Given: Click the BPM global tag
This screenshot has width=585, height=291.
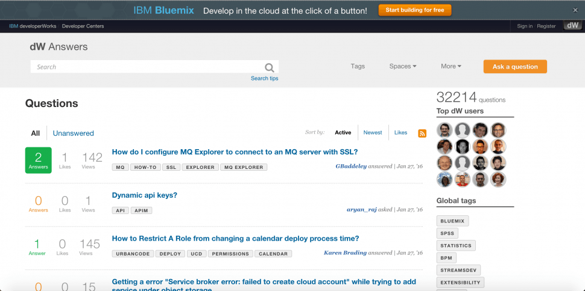Looking at the screenshot, I should point(446,258).
